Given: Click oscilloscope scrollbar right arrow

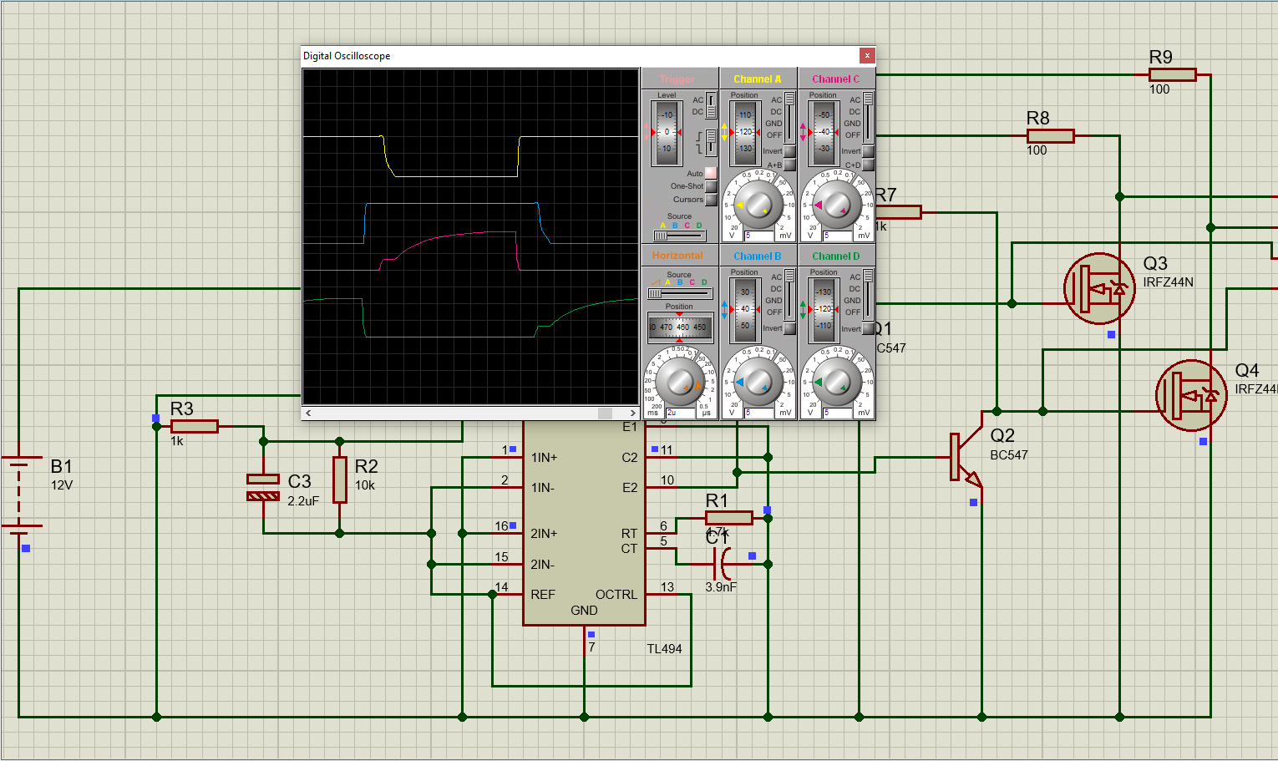Looking at the screenshot, I should pos(632,413).
